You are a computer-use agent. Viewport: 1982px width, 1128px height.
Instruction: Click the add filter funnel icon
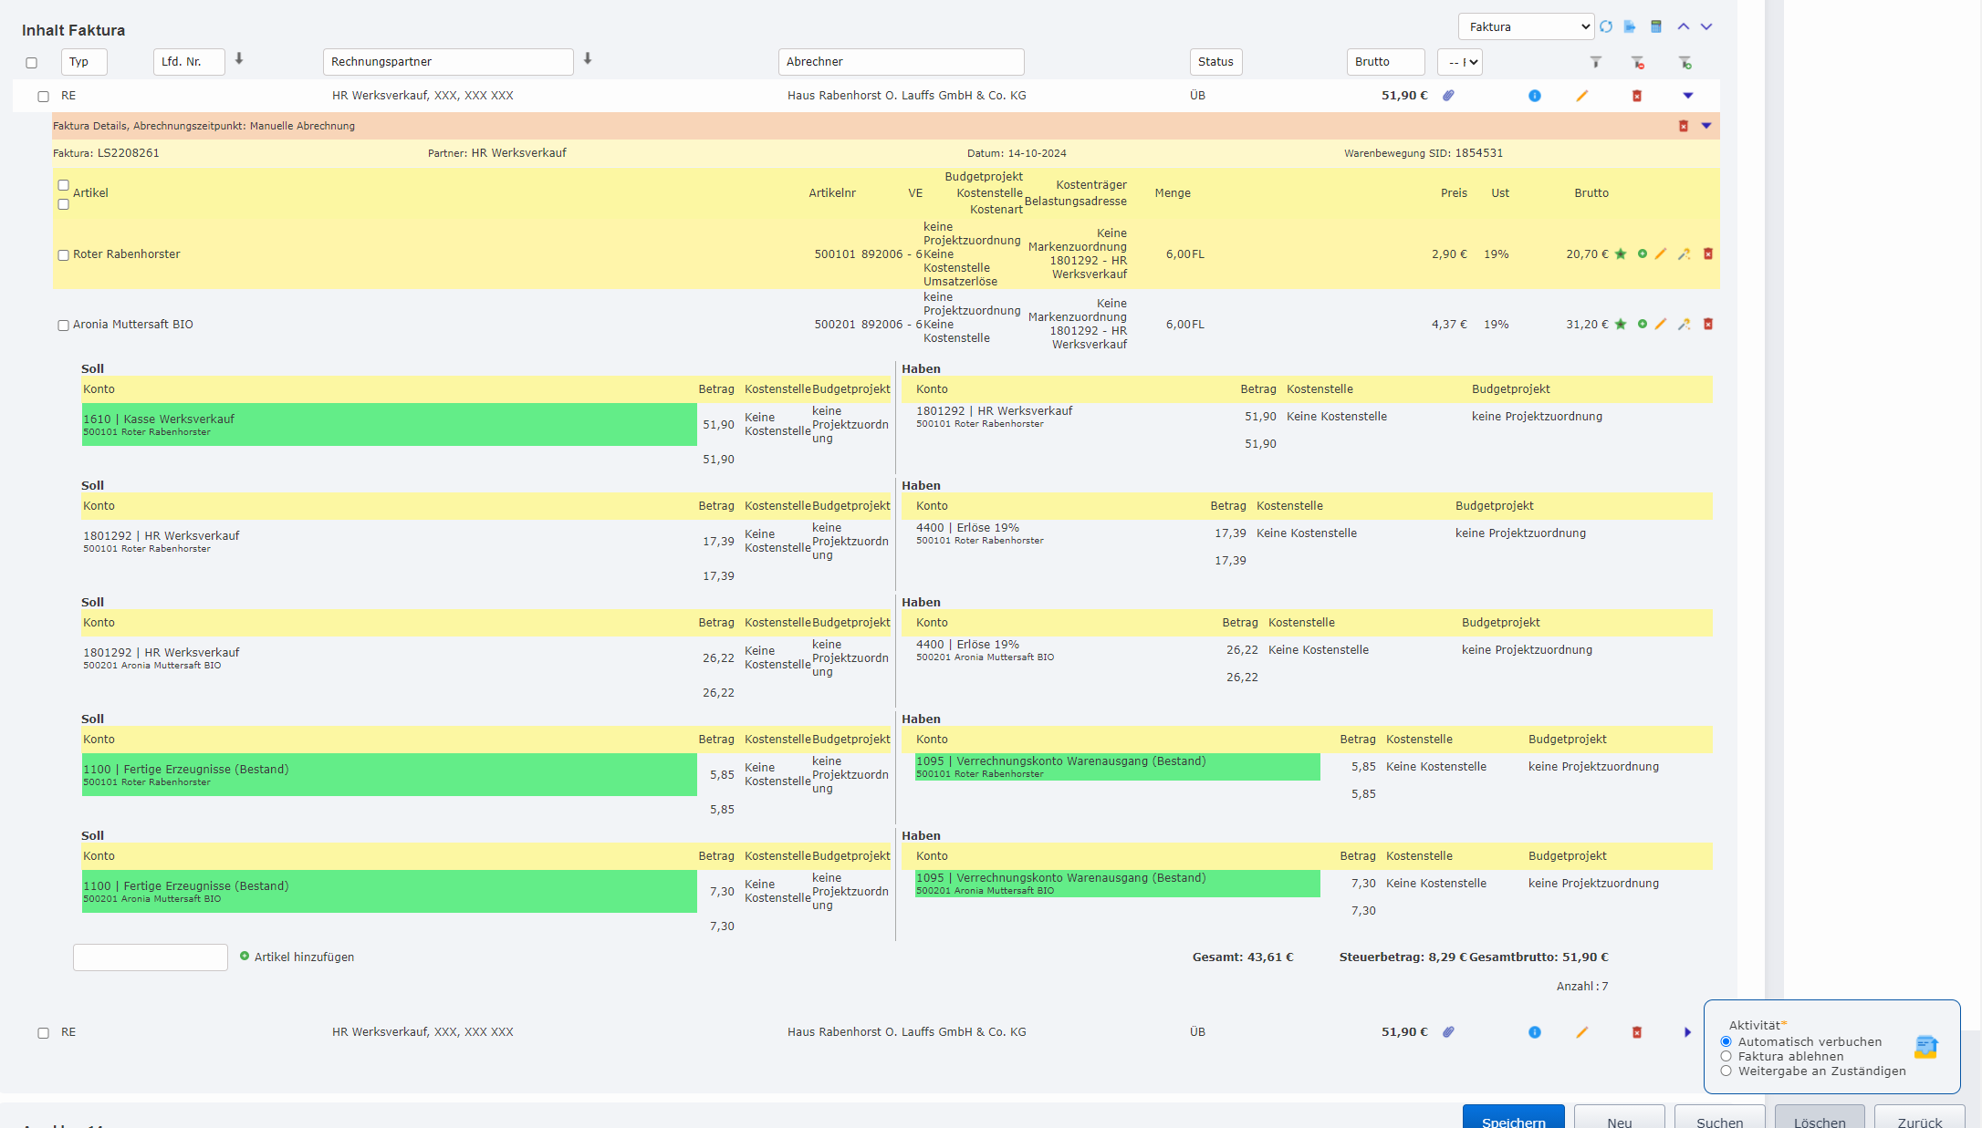pos(1685,62)
